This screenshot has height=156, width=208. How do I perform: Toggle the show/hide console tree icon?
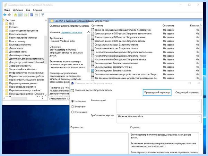(x=20, y=15)
